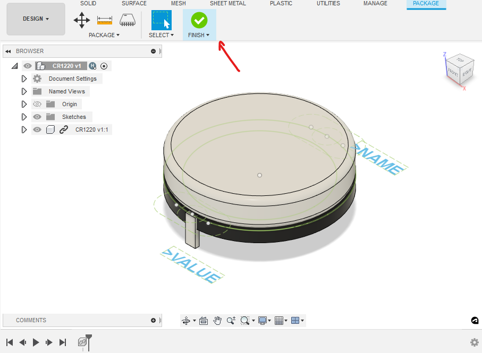
Task: Select the PACKAGE tab
Action: click(426, 4)
